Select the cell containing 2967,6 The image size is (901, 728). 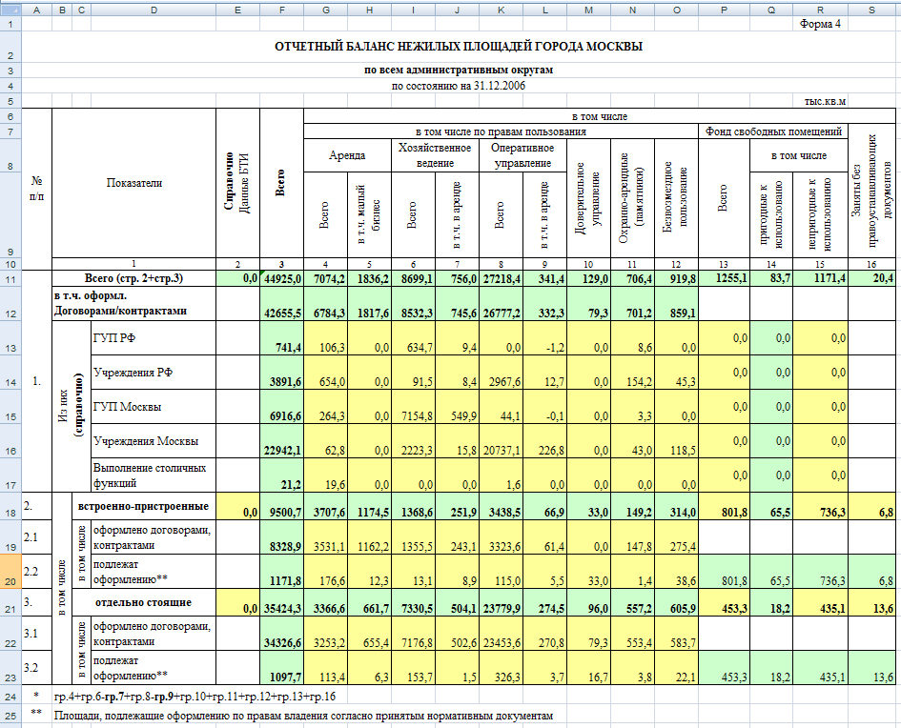(502, 372)
